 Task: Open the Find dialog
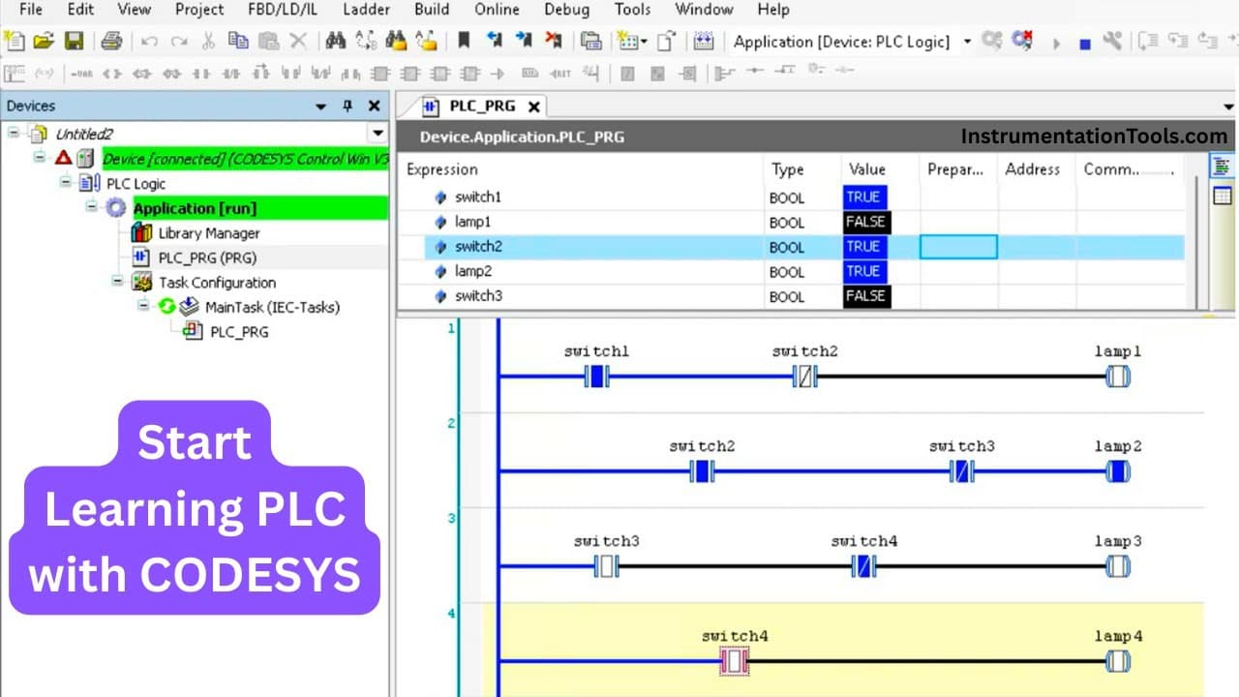[x=335, y=42]
